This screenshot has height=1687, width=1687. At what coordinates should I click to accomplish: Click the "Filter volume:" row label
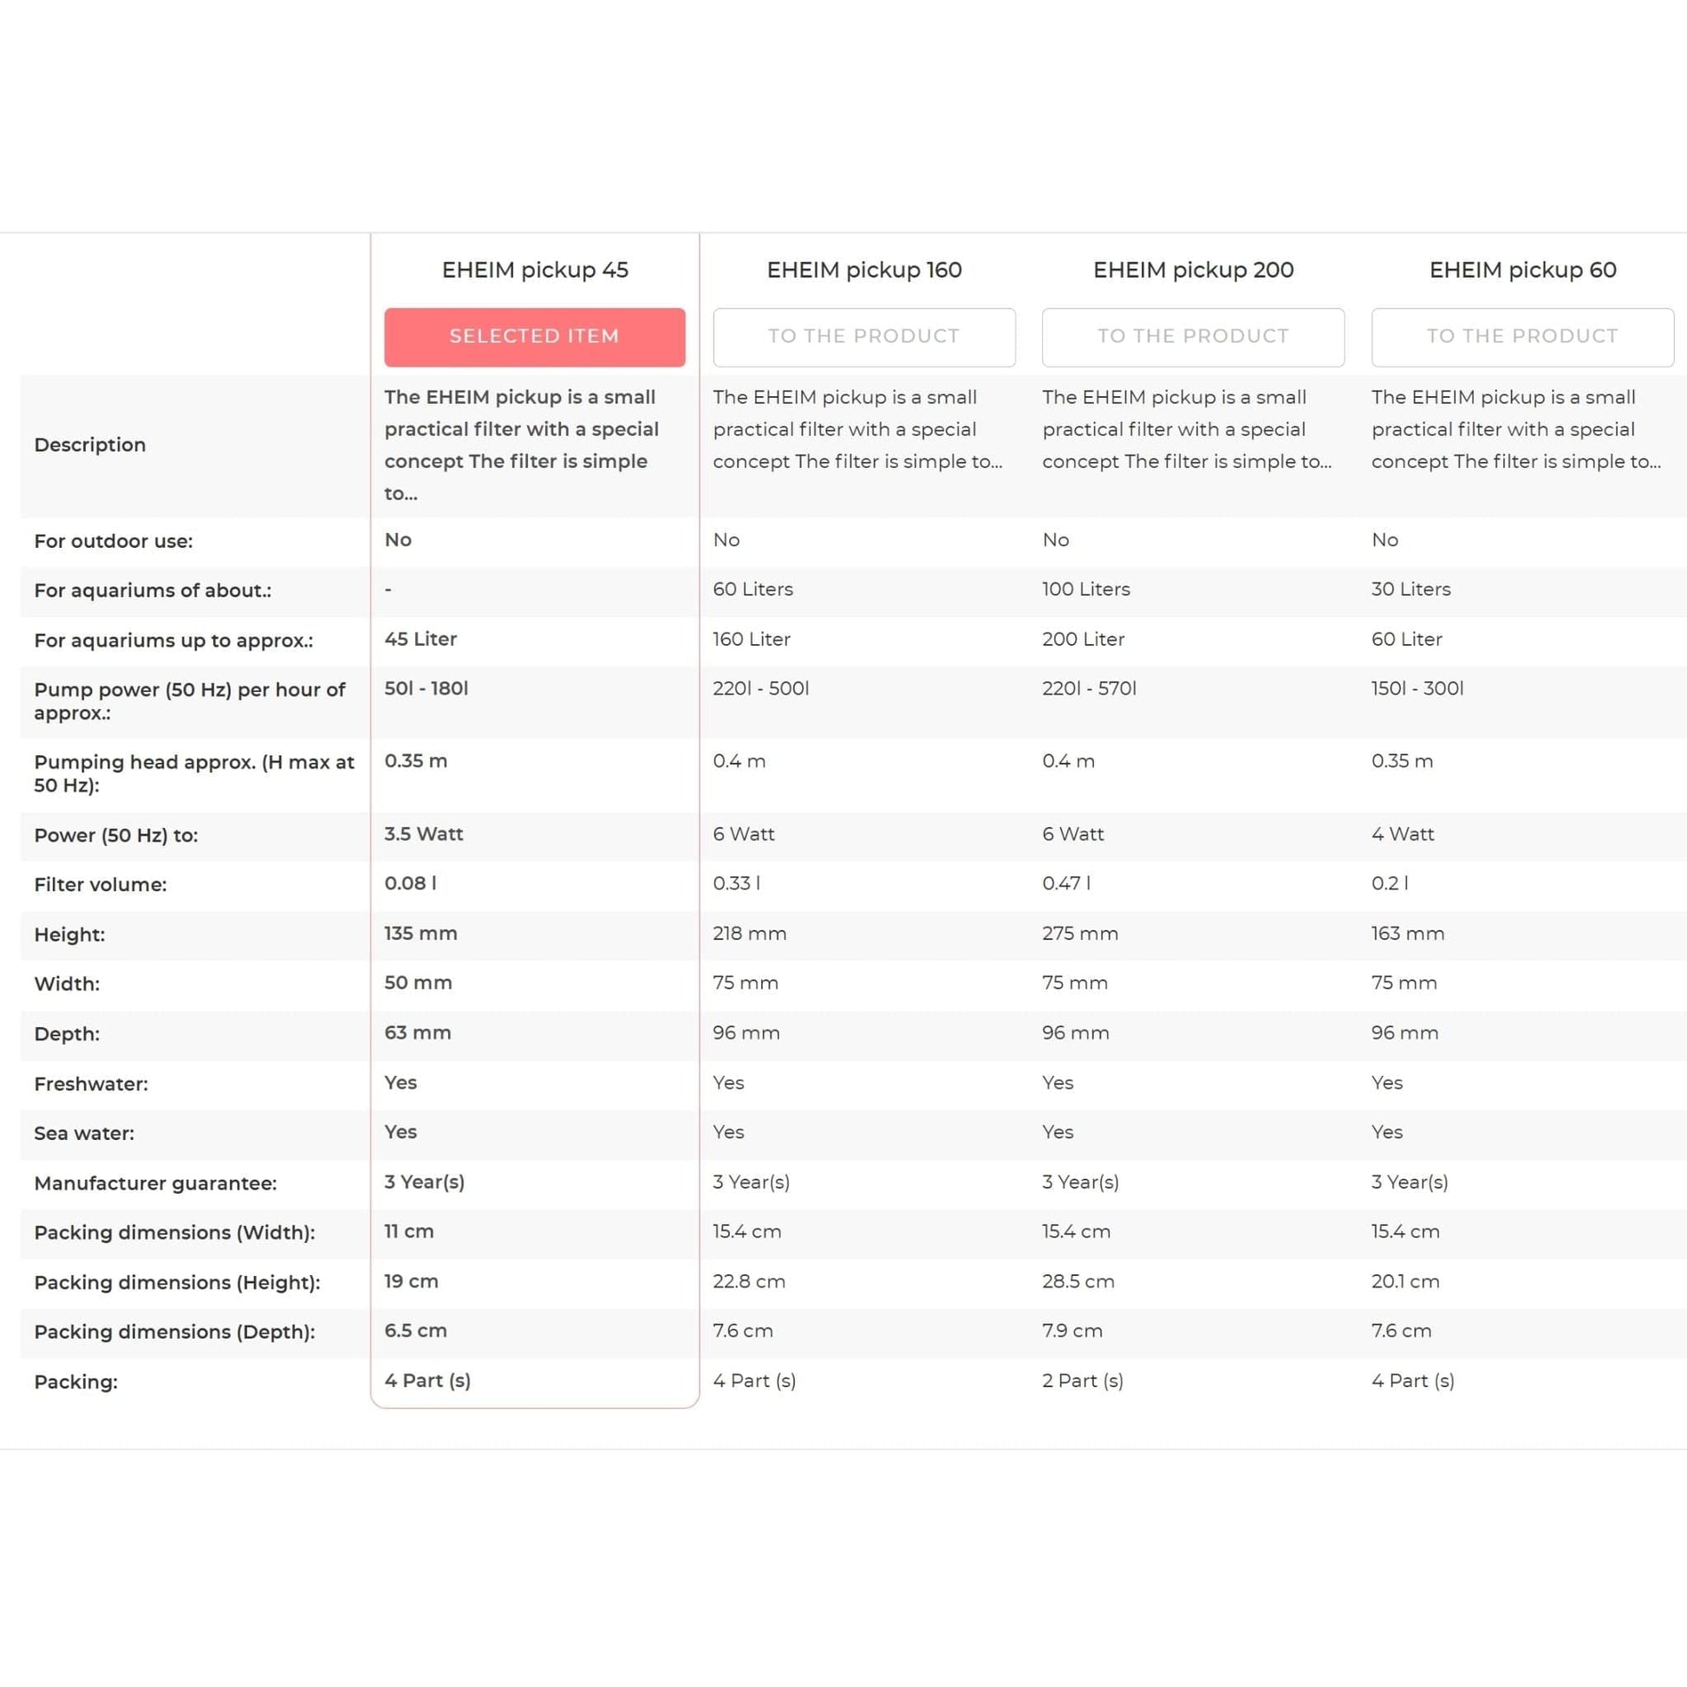101,884
